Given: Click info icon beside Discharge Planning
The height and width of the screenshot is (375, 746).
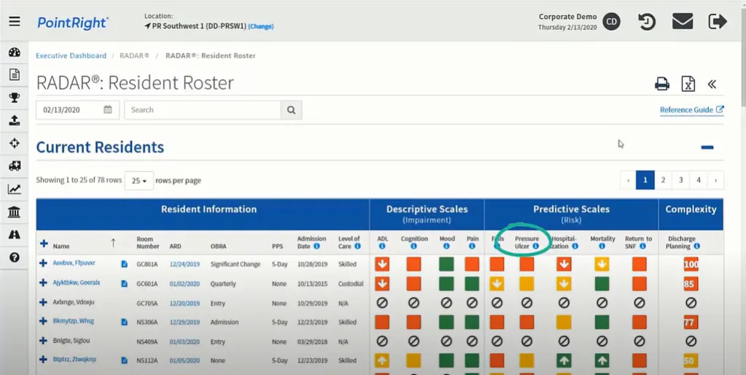Looking at the screenshot, I should (696, 246).
